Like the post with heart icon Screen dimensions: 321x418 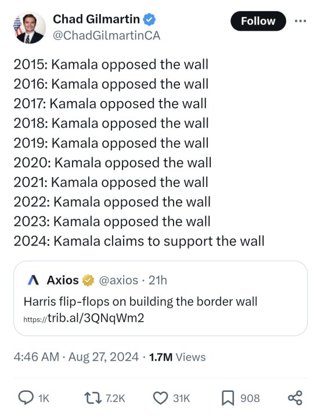[x=160, y=398]
